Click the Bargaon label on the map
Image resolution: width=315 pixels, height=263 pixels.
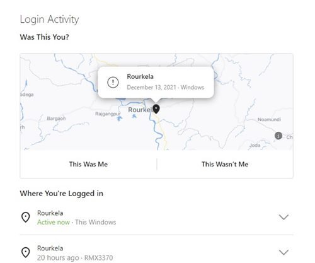click(56, 119)
